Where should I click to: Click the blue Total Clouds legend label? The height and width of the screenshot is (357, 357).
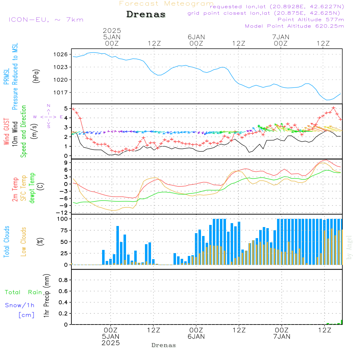coord(6,242)
